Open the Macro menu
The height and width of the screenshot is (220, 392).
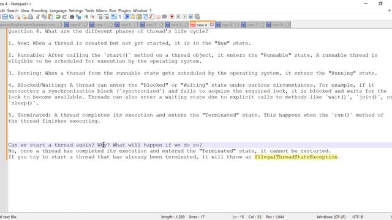coord(102,10)
